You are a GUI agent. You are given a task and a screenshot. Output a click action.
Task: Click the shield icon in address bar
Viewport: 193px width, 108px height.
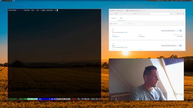pos(123,14)
